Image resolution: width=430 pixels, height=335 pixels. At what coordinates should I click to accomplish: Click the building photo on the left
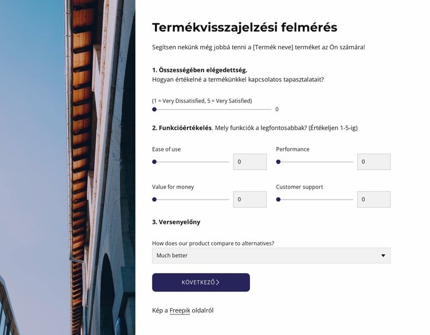67,167
